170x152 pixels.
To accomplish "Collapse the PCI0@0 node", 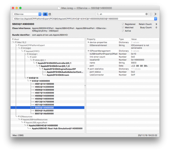I will pos(22,48).
